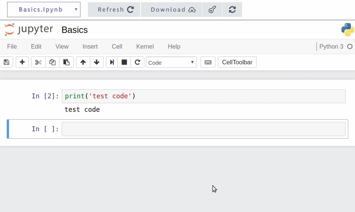Open the keyboard command palette icon
This screenshot has height=212, width=355.
click(x=208, y=62)
